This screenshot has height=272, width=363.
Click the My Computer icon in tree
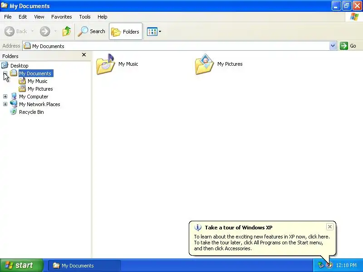tap(14, 96)
